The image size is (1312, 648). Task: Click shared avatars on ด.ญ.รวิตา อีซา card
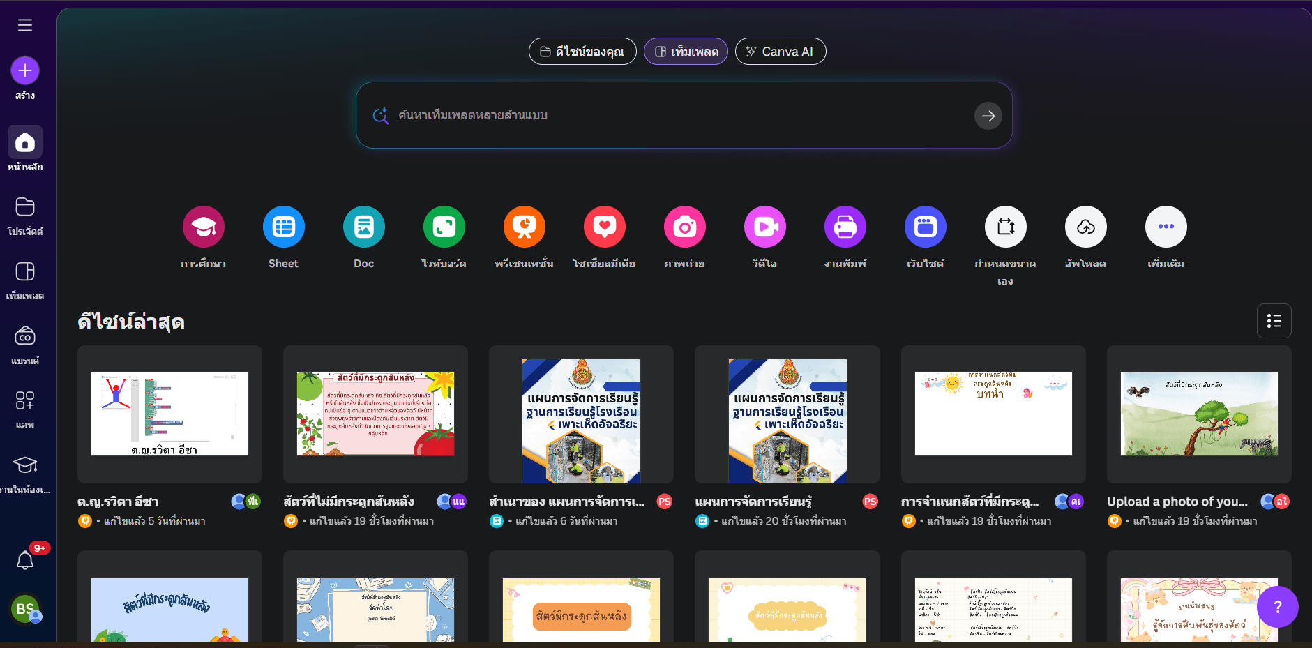click(x=246, y=502)
